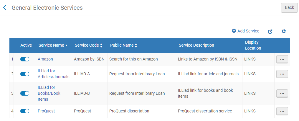Toggle the ILLiad for Books/Book Items switch

[25, 93]
